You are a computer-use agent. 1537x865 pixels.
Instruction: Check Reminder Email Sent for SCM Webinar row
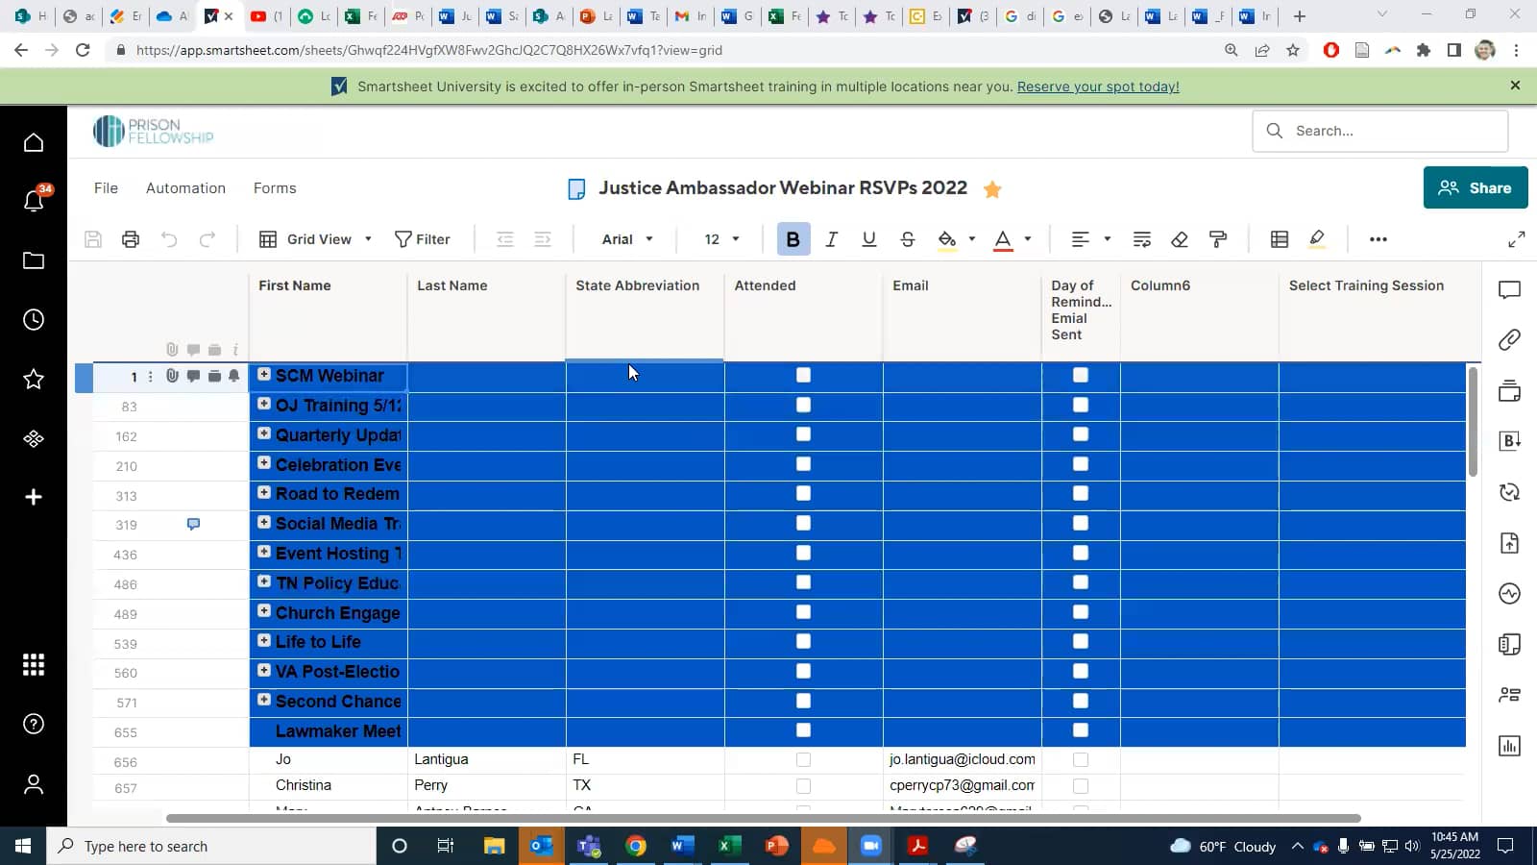click(1081, 375)
